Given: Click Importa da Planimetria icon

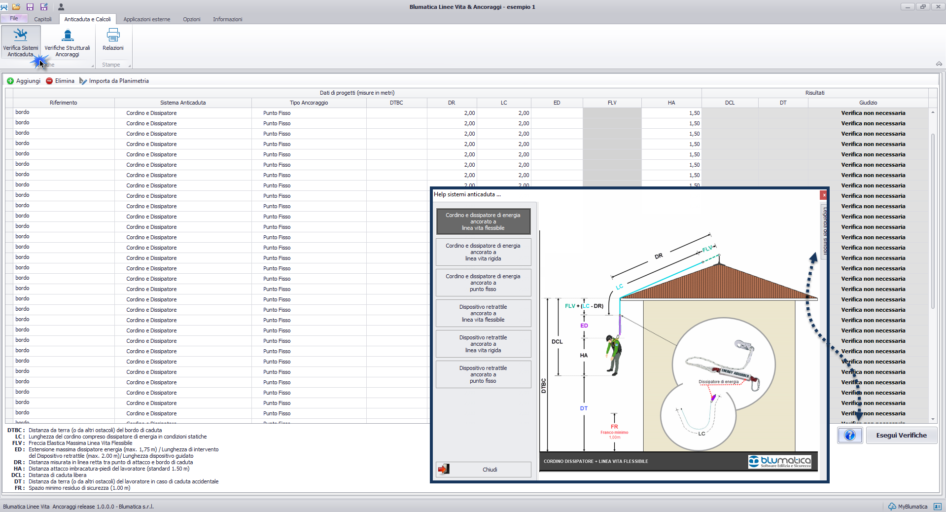Looking at the screenshot, I should [83, 81].
